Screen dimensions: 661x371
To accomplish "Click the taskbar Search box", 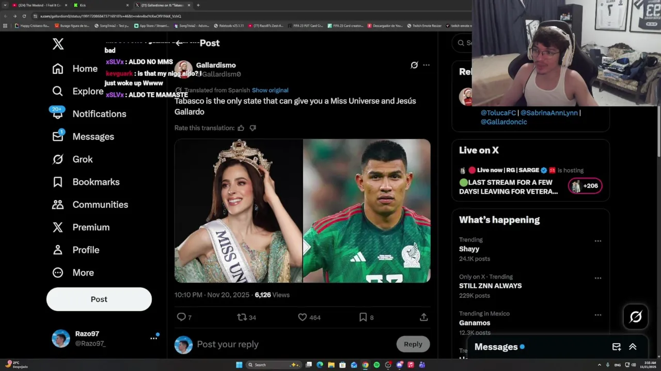I will [x=273, y=365].
